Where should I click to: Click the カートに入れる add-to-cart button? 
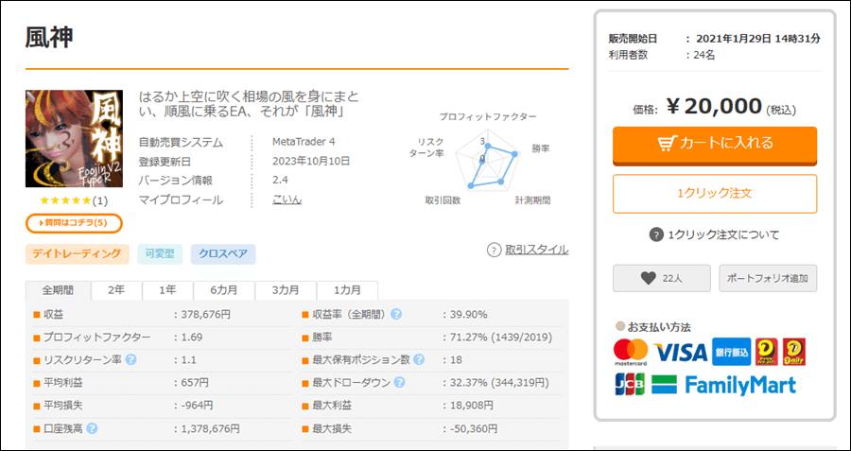[715, 145]
